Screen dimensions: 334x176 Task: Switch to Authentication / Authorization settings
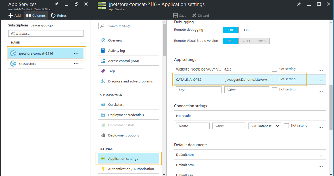(131, 169)
